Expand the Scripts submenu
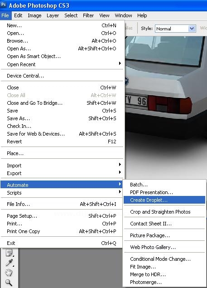Viewport: 207px width, 288px height. (62, 193)
